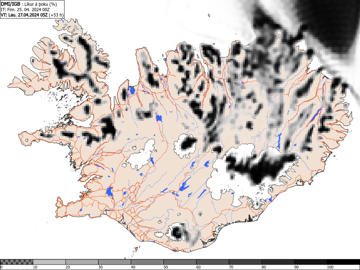This screenshot has width=360, height=270.
Task: Click the 90-100 black legend swatch
Action: (310, 262)
